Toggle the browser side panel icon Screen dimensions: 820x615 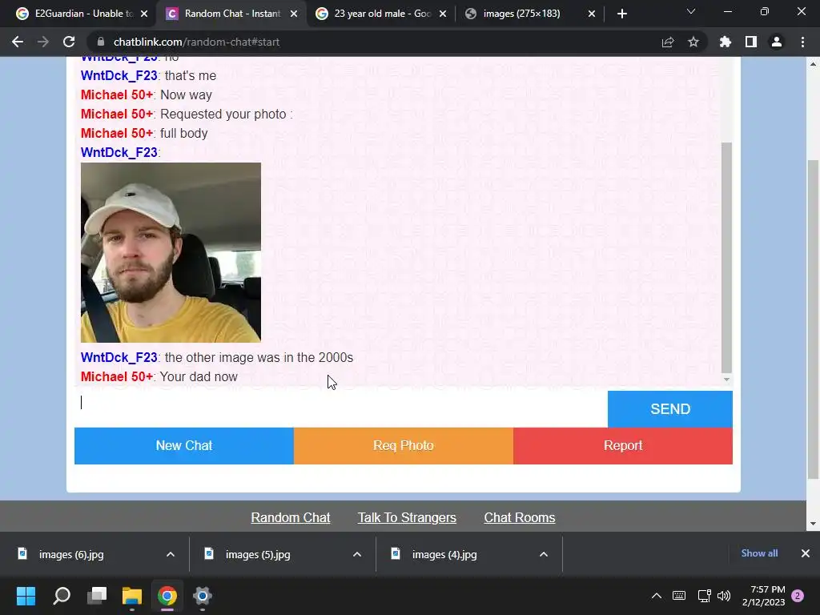[x=751, y=42]
